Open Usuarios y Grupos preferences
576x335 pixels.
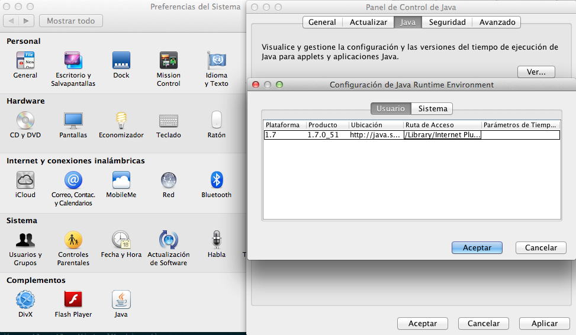(25, 240)
